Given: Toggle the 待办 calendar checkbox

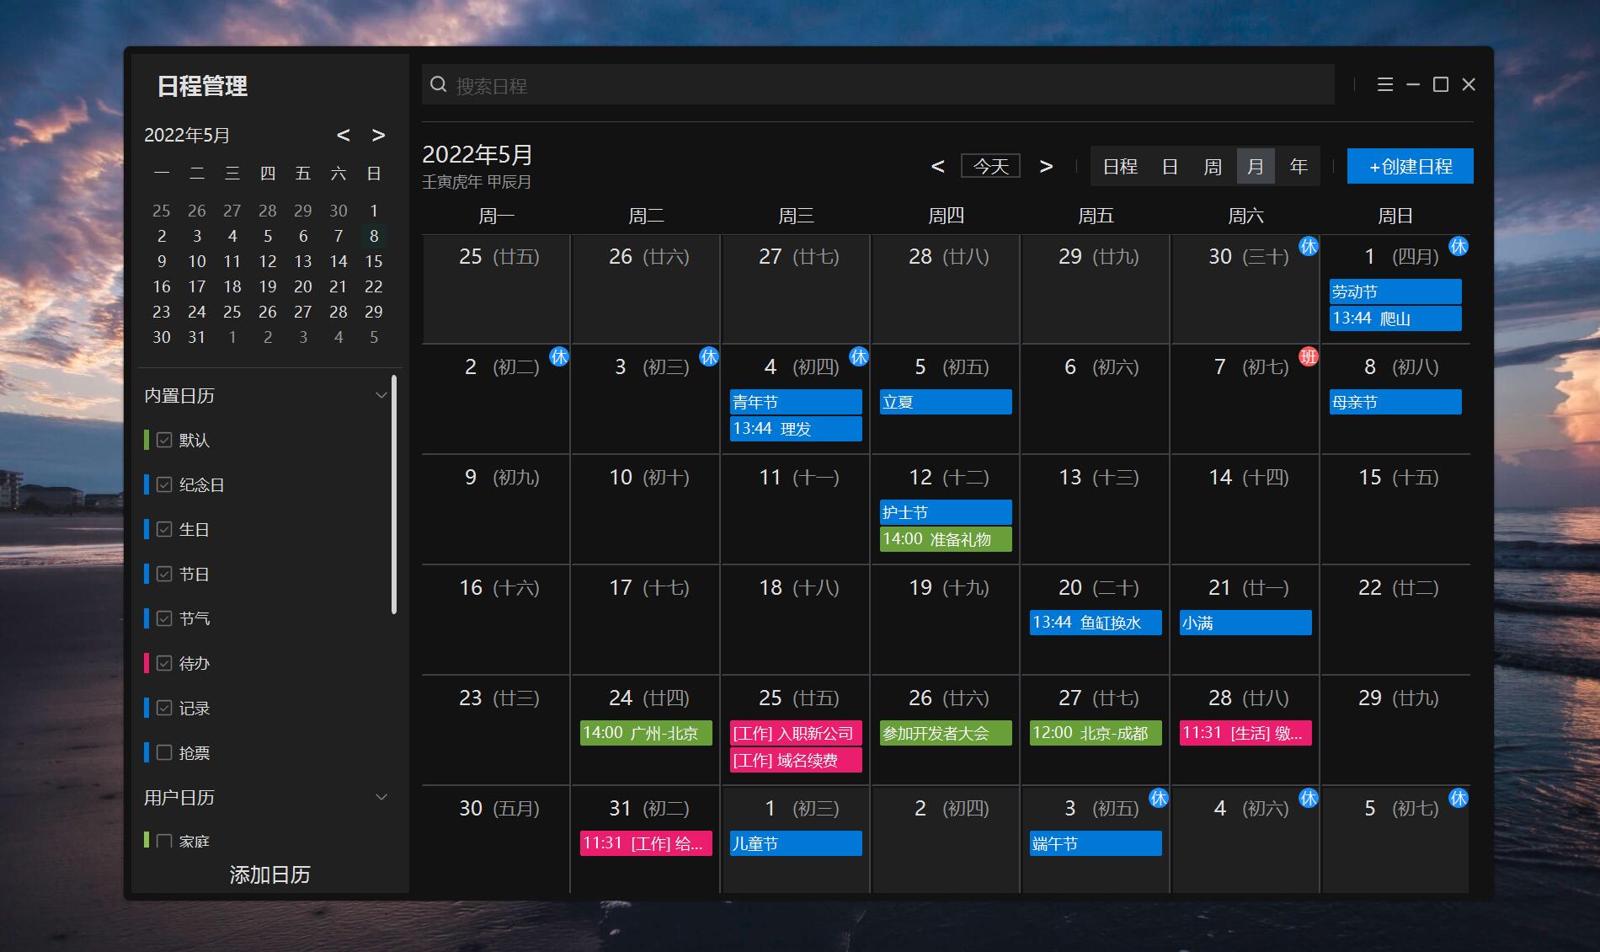Looking at the screenshot, I should (164, 663).
